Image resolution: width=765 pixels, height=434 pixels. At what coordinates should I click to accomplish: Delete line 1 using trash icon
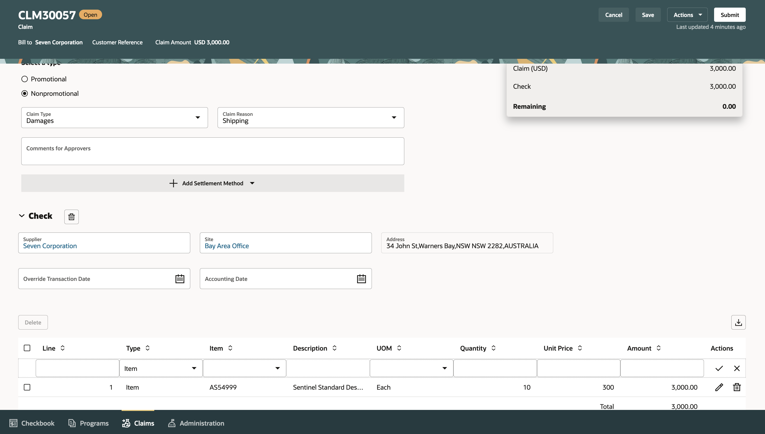tap(737, 387)
